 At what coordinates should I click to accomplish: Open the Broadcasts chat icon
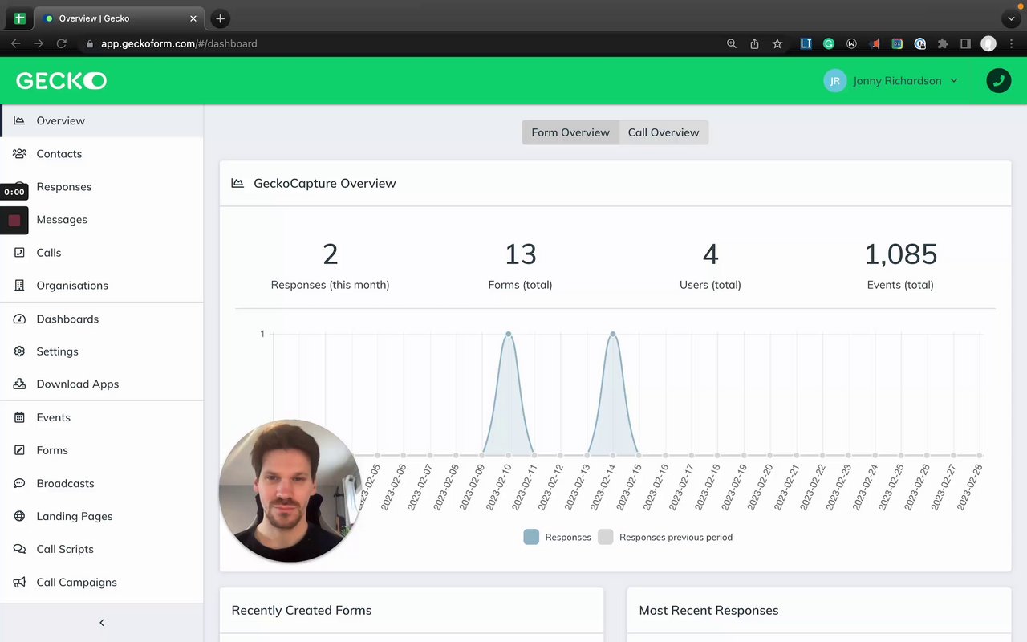(x=19, y=483)
